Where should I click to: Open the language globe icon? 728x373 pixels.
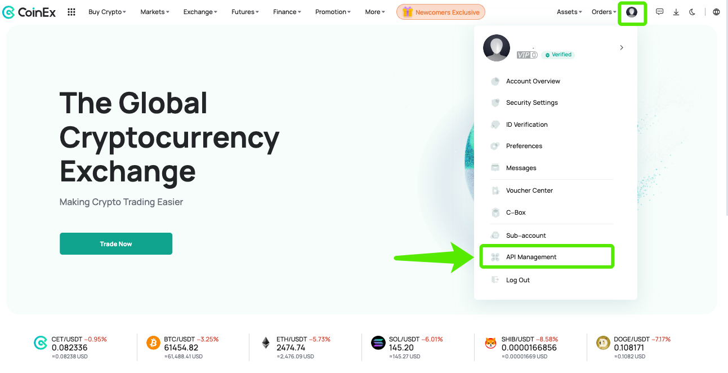tap(716, 12)
